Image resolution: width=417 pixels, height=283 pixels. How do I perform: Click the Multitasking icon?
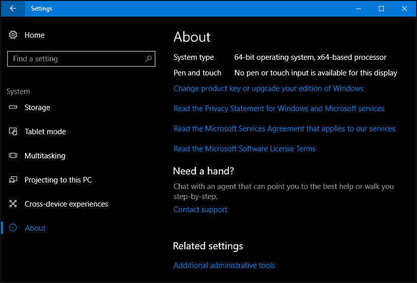click(x=13, y=155)
